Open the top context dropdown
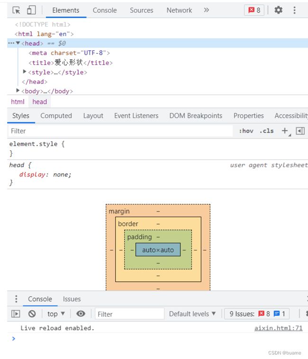This screenshot has height=359, width=308. (x=56, y=313)
